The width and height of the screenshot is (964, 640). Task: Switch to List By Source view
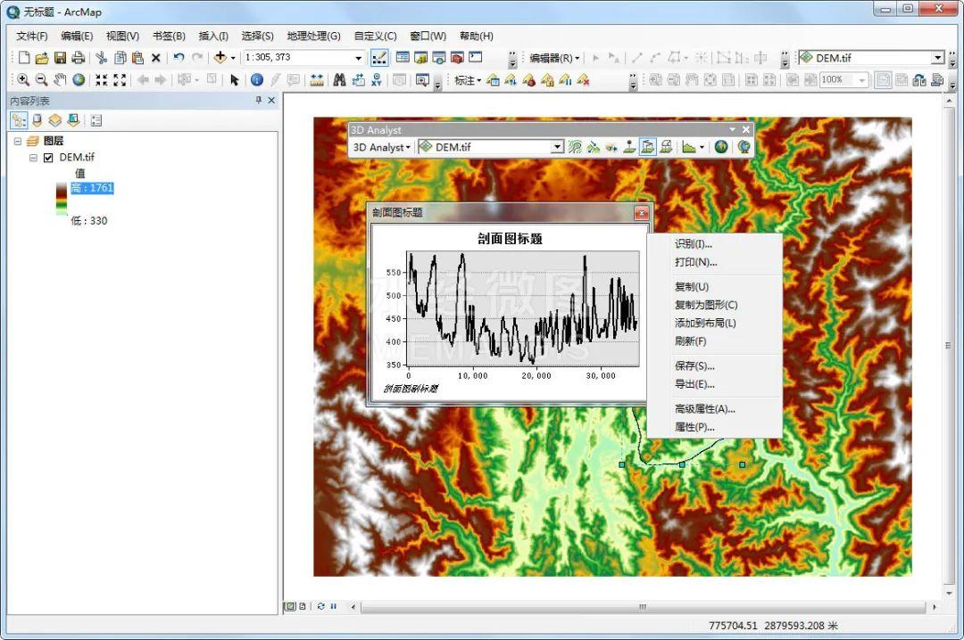[x=37, y=120]
